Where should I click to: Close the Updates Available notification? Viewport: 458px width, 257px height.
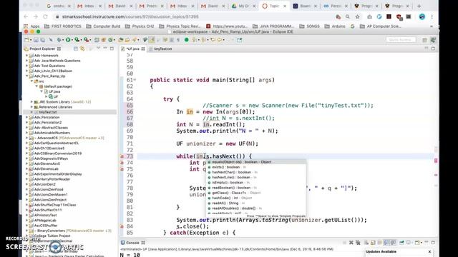tap(429, 251)
